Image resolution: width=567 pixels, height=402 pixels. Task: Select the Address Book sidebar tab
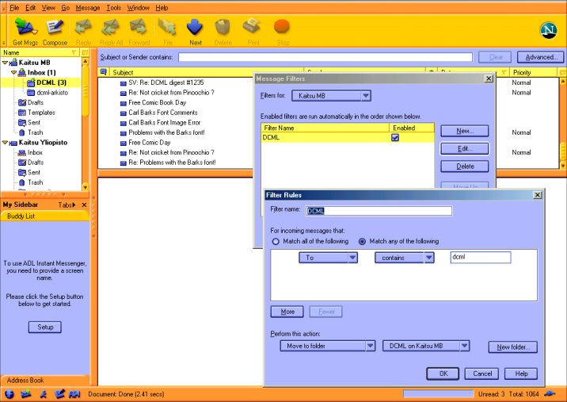(x=45, y=381)
